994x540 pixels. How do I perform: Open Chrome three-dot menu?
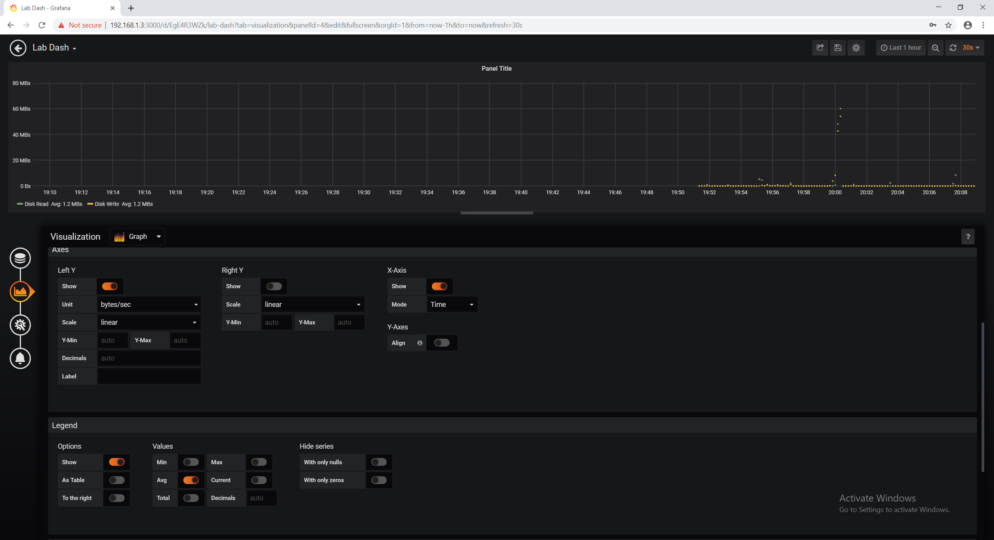(x=984, y=25)
